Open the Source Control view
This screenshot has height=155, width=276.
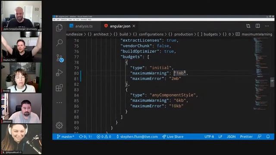point(60,58)
